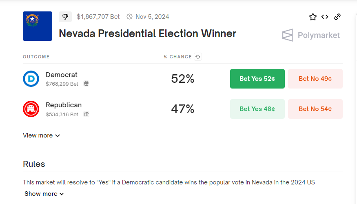This screenshot has height=204, width=357.
Task: Open the embed code icon
Action: pos(325,17)
